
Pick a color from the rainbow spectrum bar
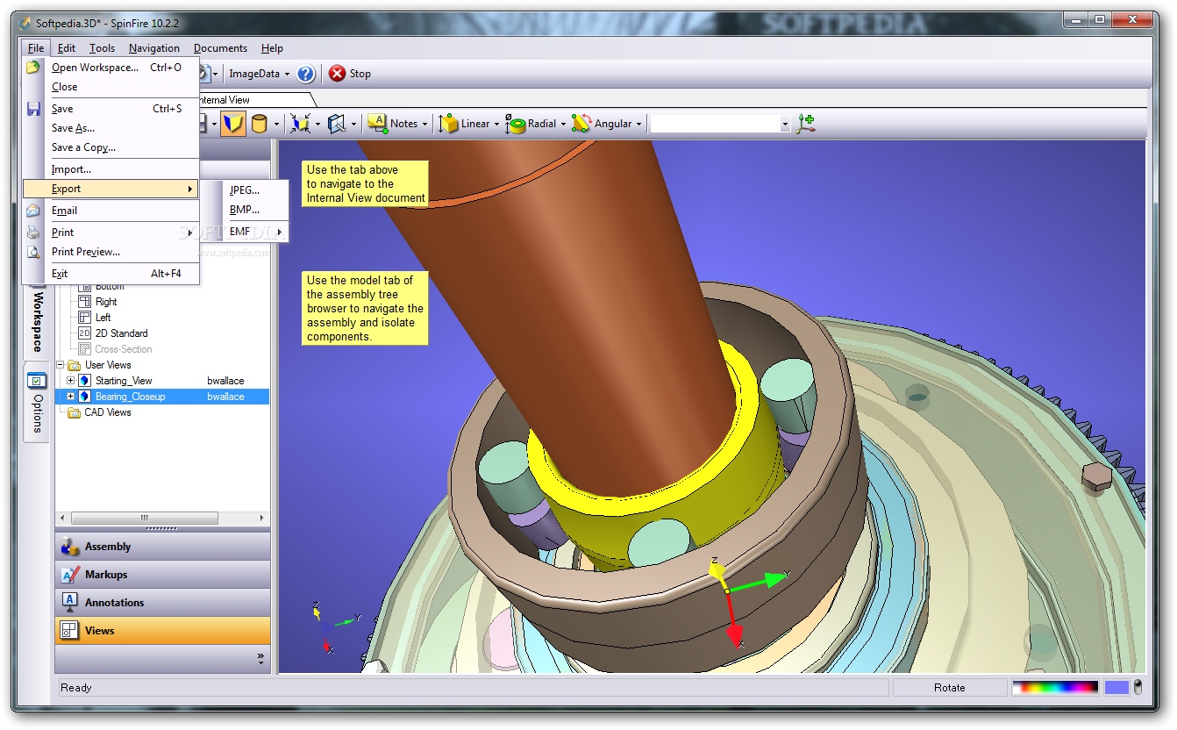(1055, 688)
